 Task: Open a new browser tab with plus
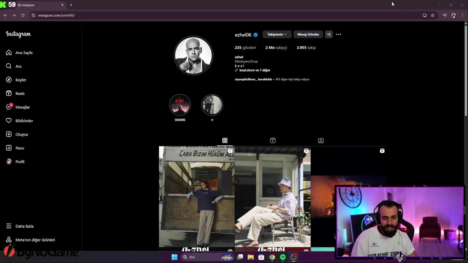[71, 5]
